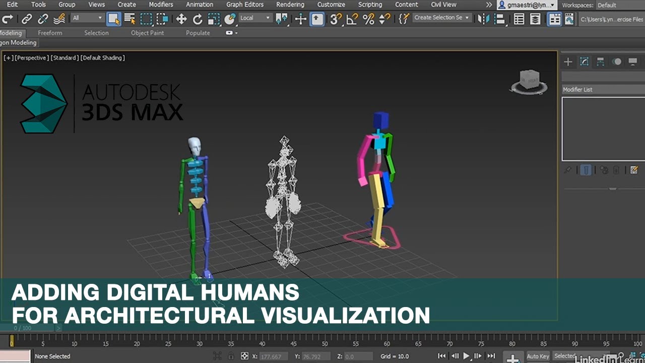This screenshot has width=645, height=363.
Task: Open the Rendering menu
Action: 290,5
